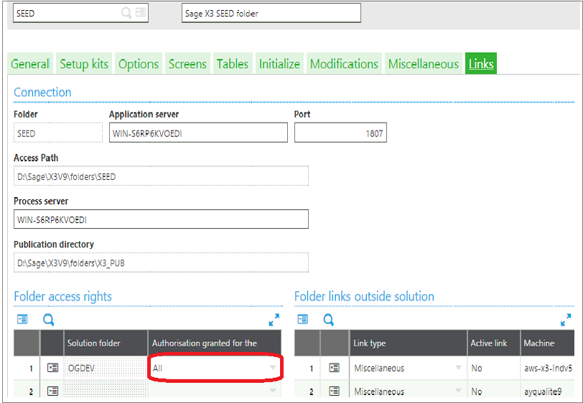This screenshot has height=403, width=583.
Task: Click the card icon in SEED folder field
Action: (x=141, y=12)
